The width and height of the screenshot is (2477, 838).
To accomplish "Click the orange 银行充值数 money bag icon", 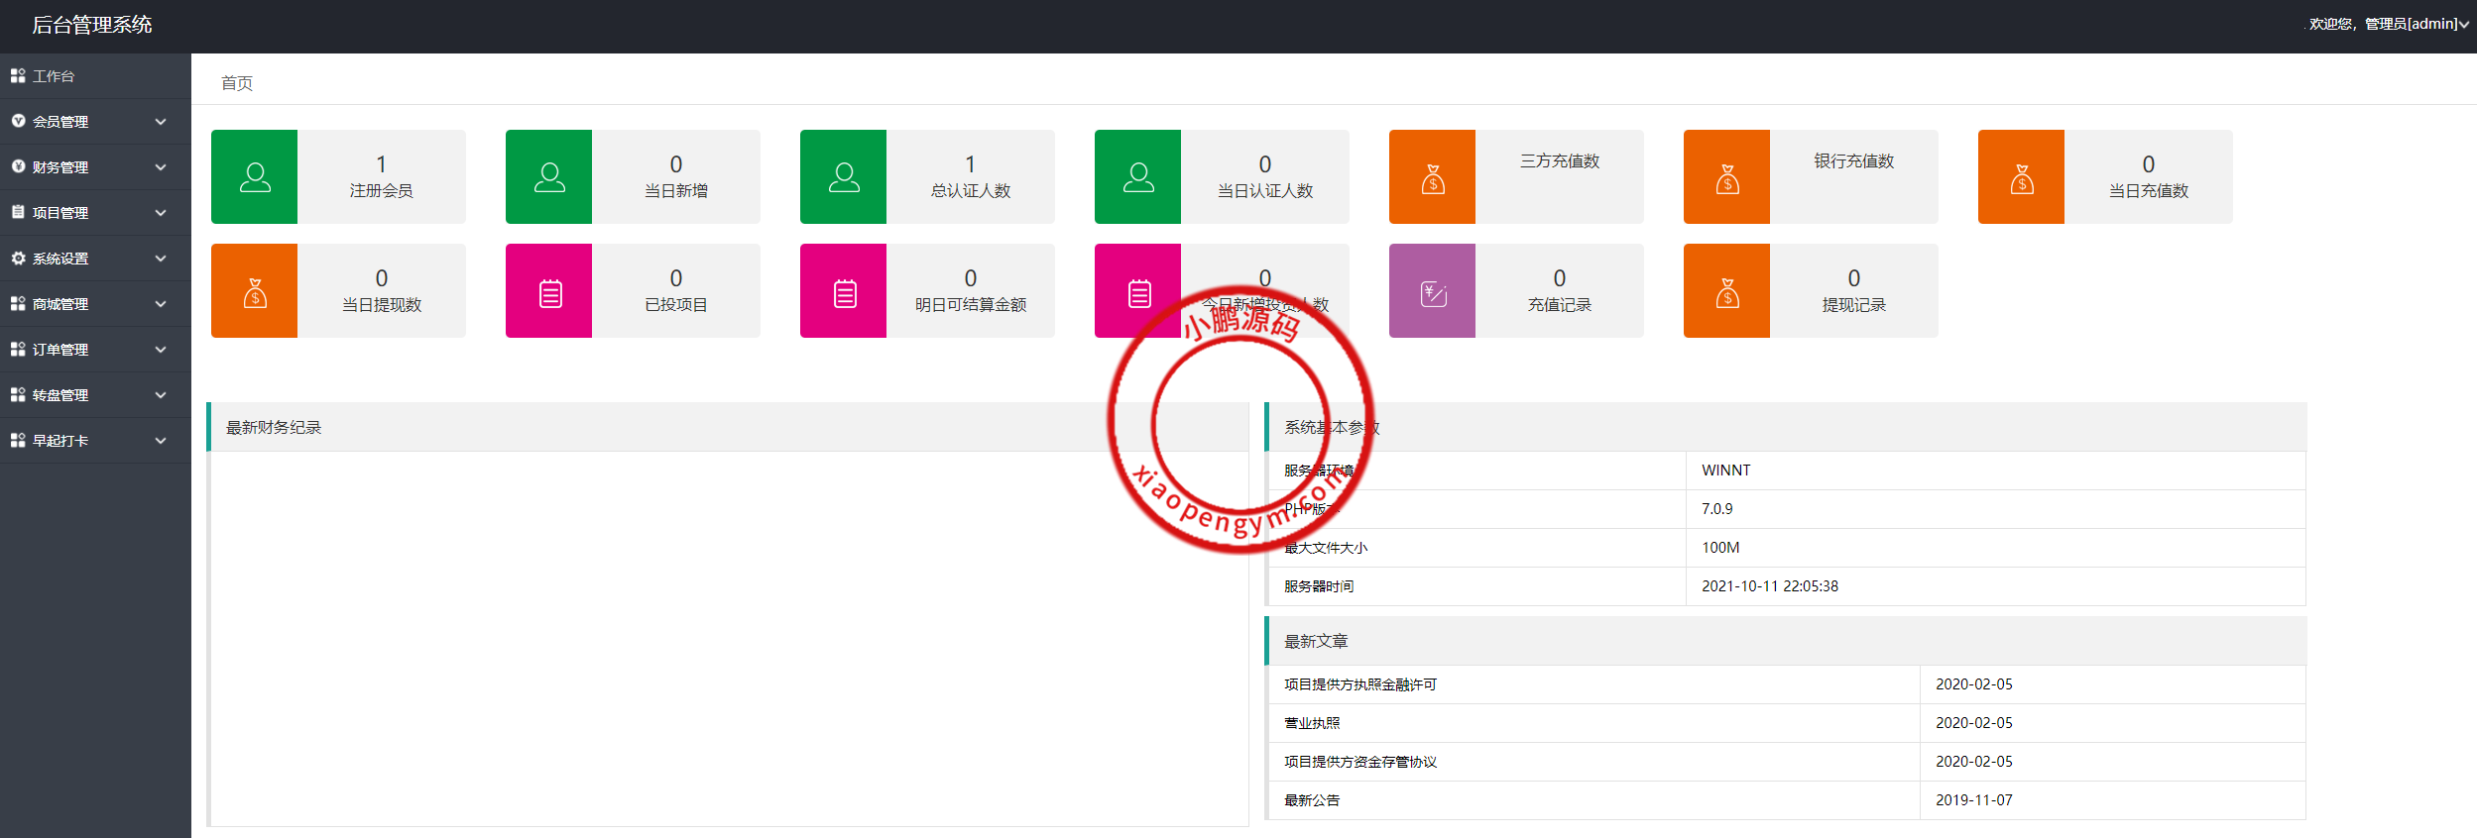I will [1726, 177].
